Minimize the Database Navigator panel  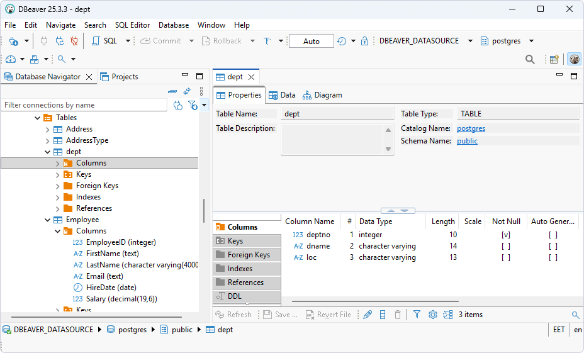tap(185, 74)
